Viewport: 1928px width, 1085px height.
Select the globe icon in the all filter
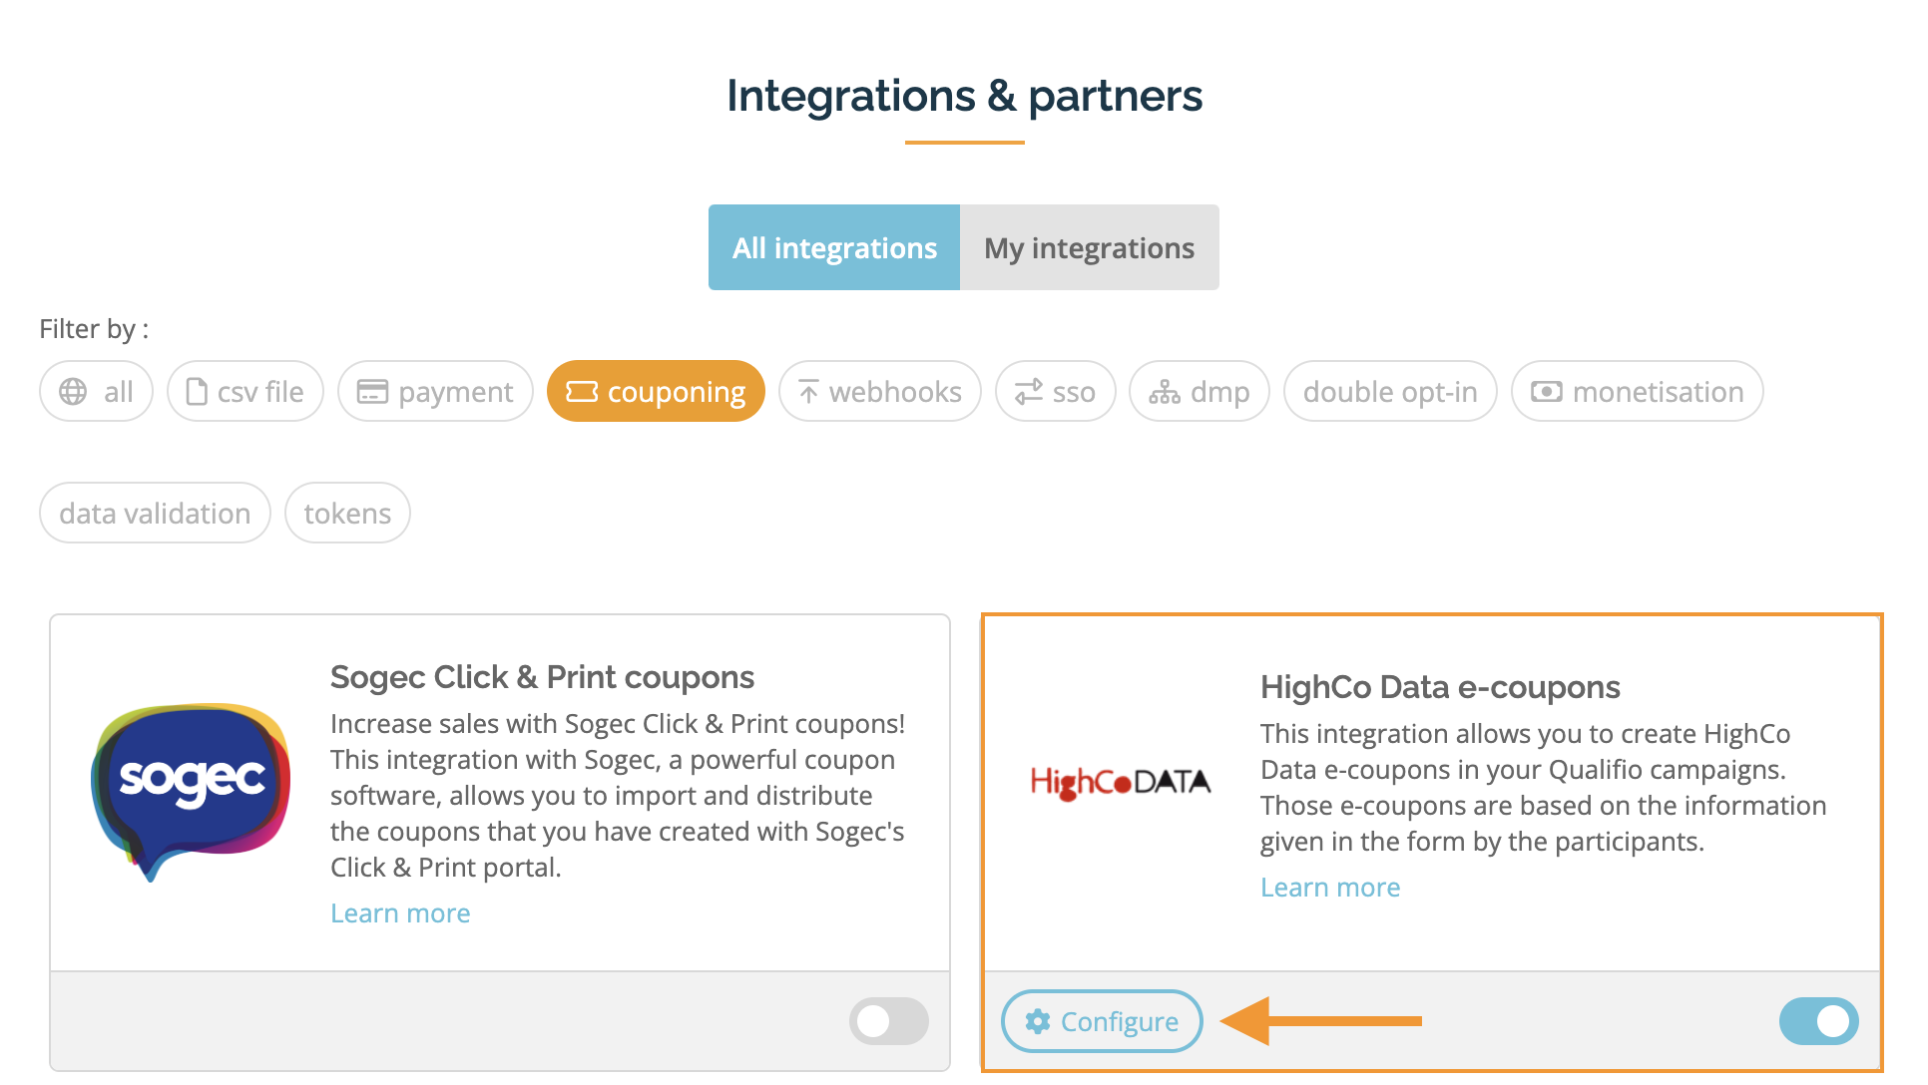tap(73, 392)
